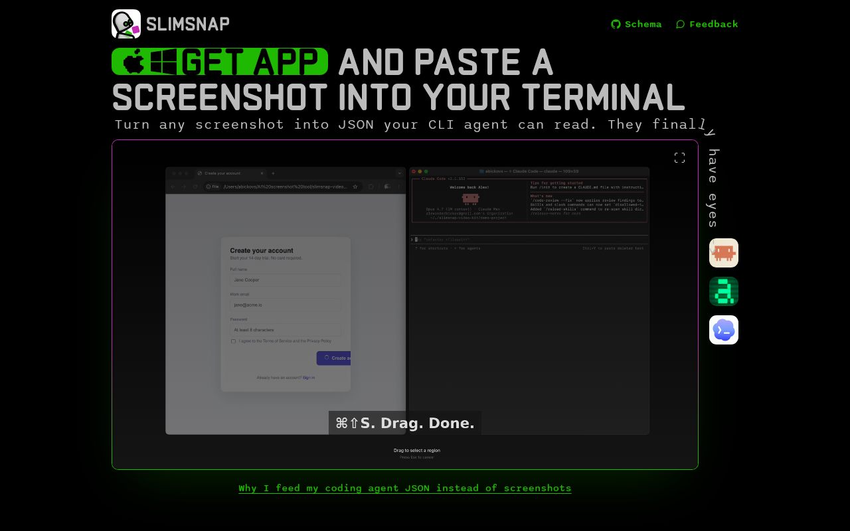Click the green GET APP button
This screenshot has width=850, height=531.
(x=220, y=61)
